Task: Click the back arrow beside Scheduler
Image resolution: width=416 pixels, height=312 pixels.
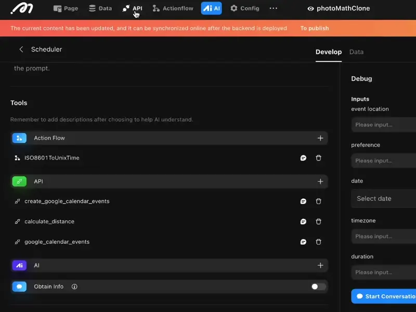Action: click(21, 49)
